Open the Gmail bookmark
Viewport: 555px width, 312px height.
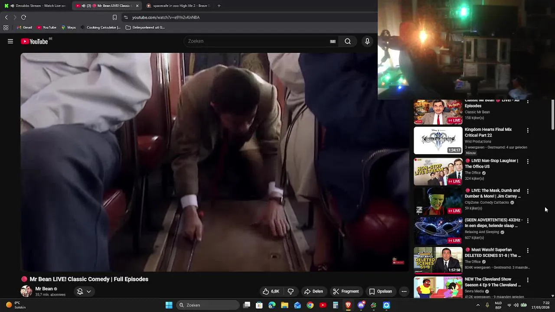pos(24,27)
